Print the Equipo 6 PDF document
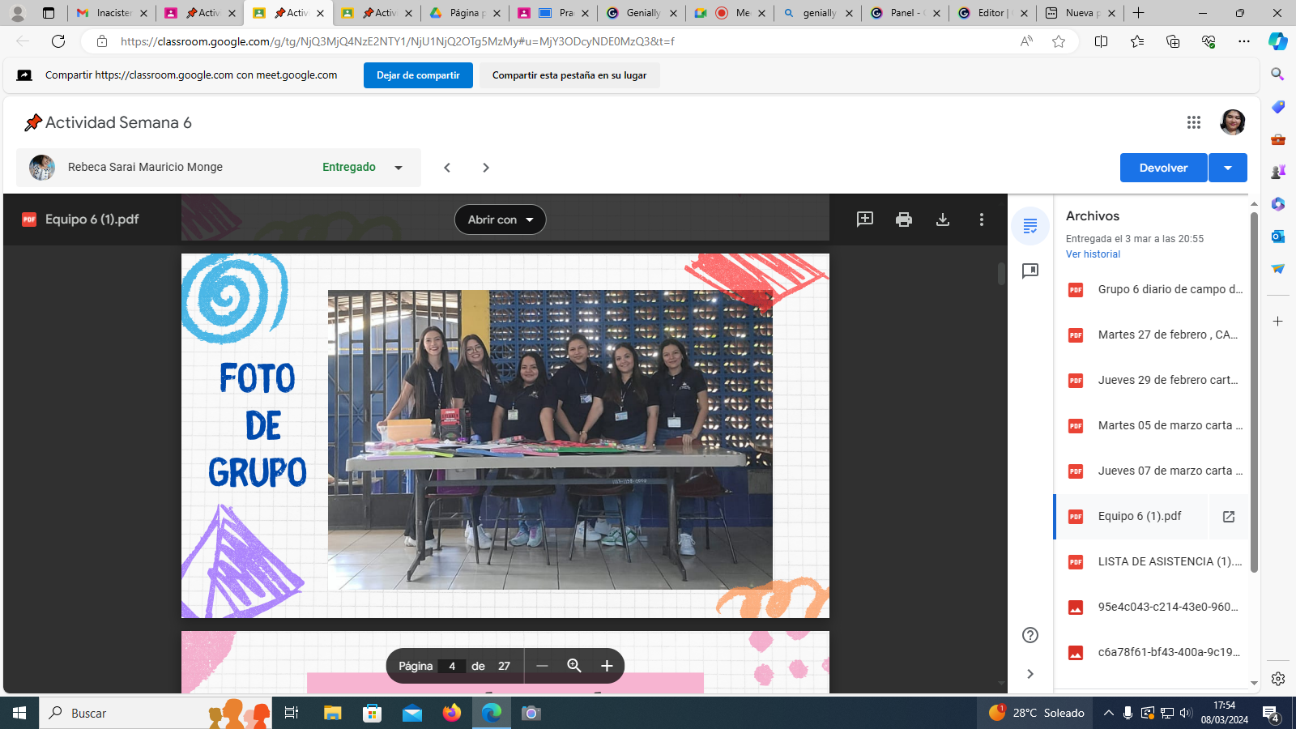Image resolution: width=1296 pixels, height=729 pixels. [904, 220]
